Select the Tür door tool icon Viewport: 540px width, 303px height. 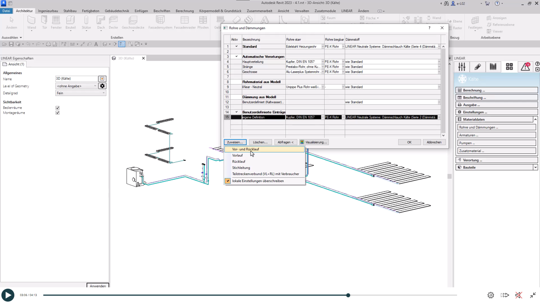44,21
